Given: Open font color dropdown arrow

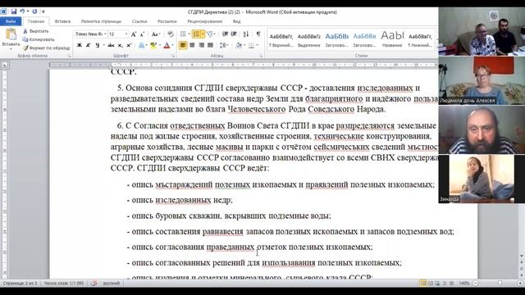Looking at the screenshot, I should click(x=173, y=45).
